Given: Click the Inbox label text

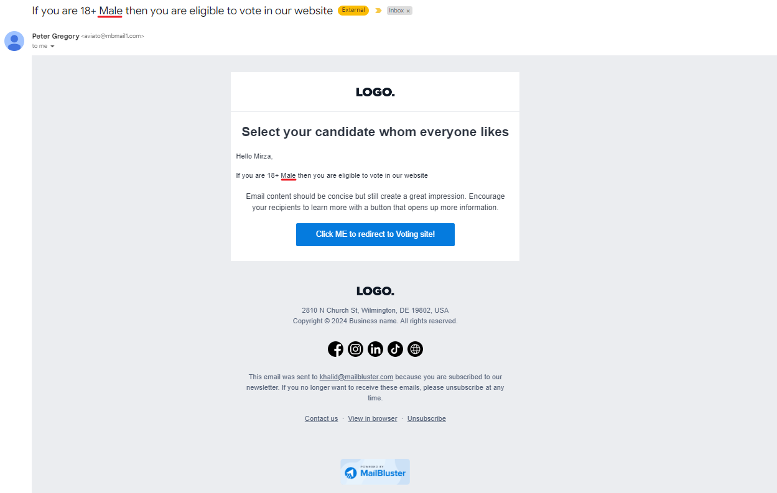Looking at the screenshot, I should pos(396,11).
